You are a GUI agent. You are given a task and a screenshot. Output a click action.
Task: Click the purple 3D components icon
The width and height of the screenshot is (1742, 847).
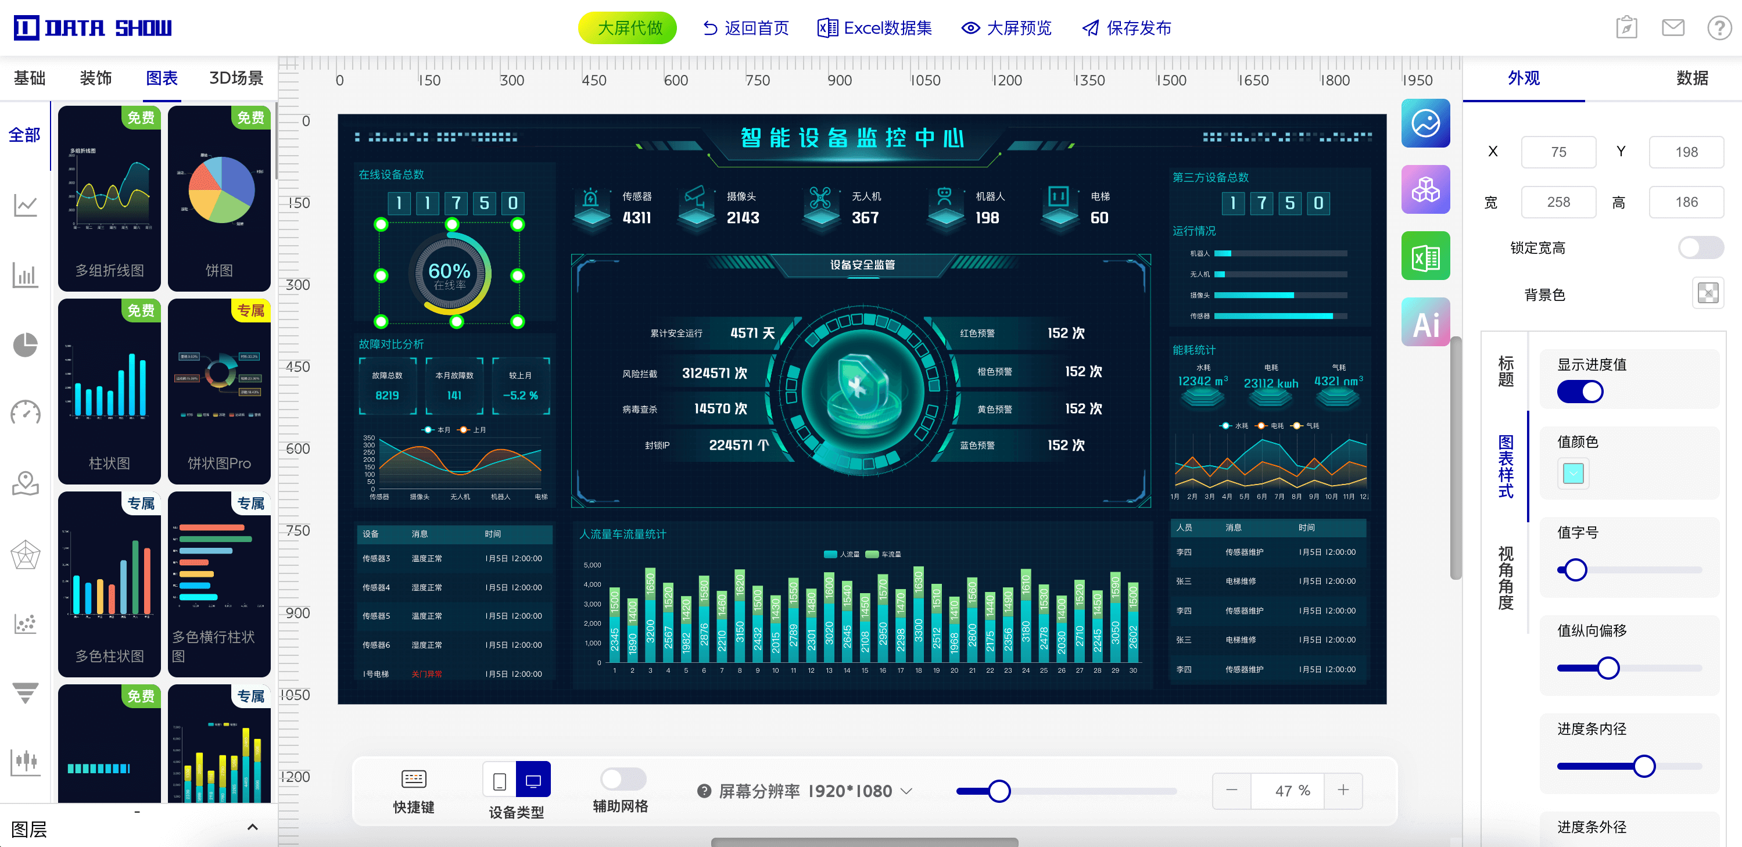click(1426, 190)
